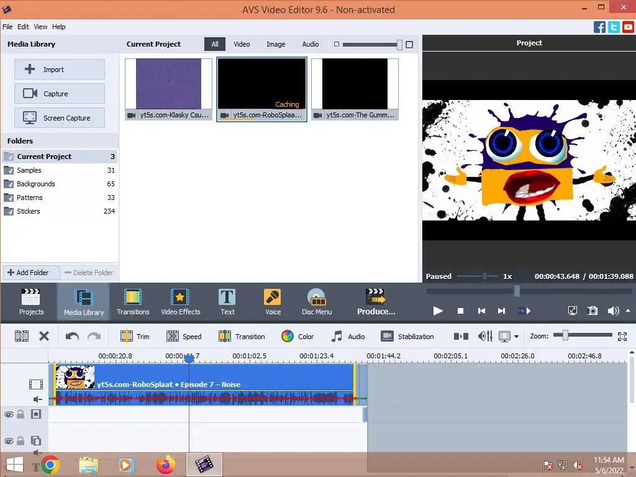Select the All media filter tab
The height and width of the screenshot is (477, 636).
click(x=214, y=44)
